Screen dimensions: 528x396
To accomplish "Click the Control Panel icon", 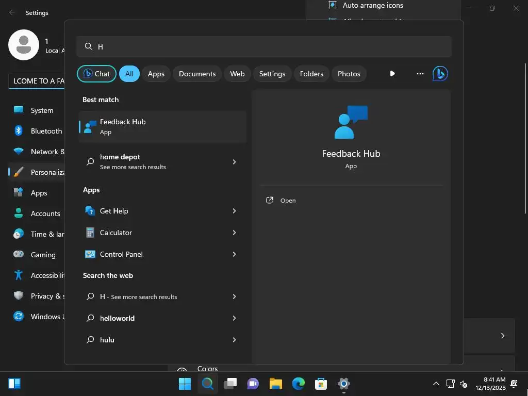I will point(90,254).
